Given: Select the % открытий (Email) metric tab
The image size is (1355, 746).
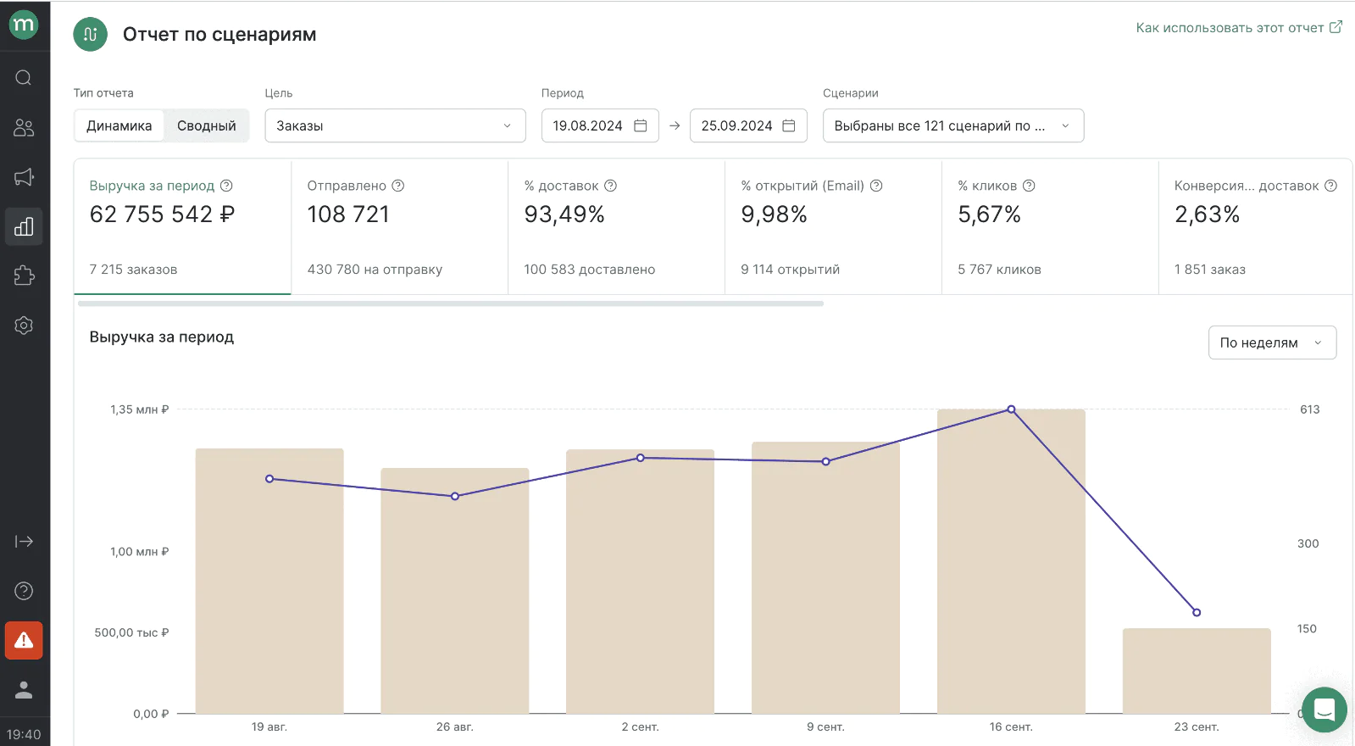Looking at the screenshot, I should click(x=834, y=227).
